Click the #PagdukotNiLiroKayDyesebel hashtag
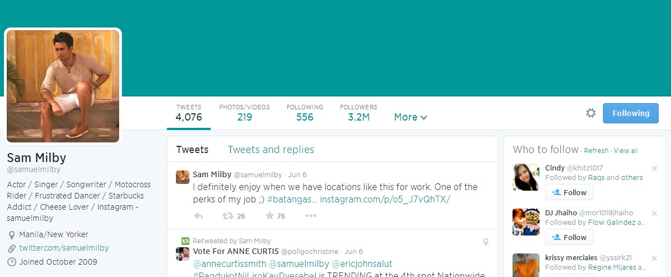Image resolution: width=671 pixels, height=277 pixels. (255, 274)
